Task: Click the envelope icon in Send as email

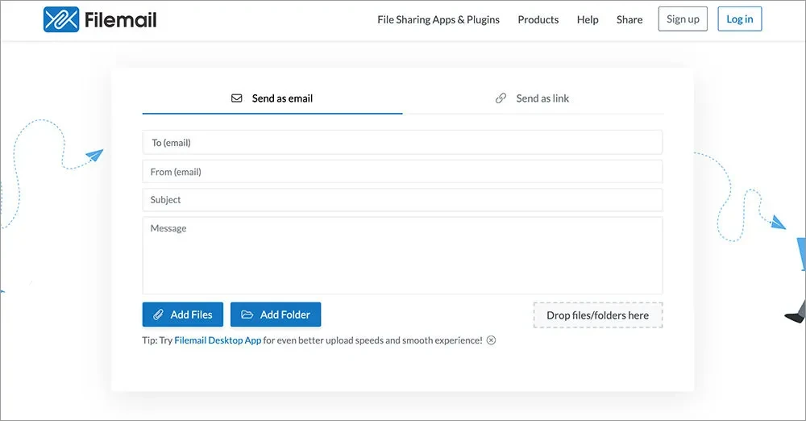Action: tap(237, 98)
